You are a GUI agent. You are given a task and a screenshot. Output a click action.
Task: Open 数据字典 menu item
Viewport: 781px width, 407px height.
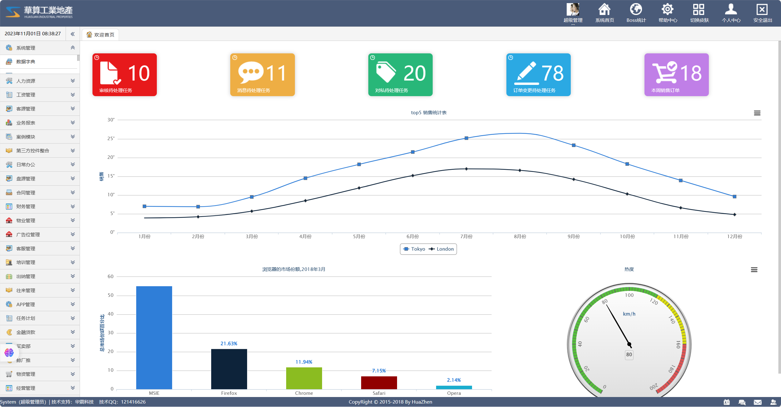38,62
